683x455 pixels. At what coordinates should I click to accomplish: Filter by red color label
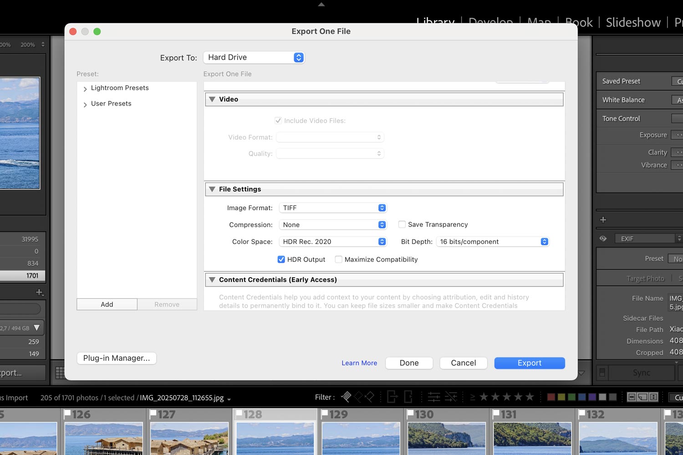tap(551, 397)
